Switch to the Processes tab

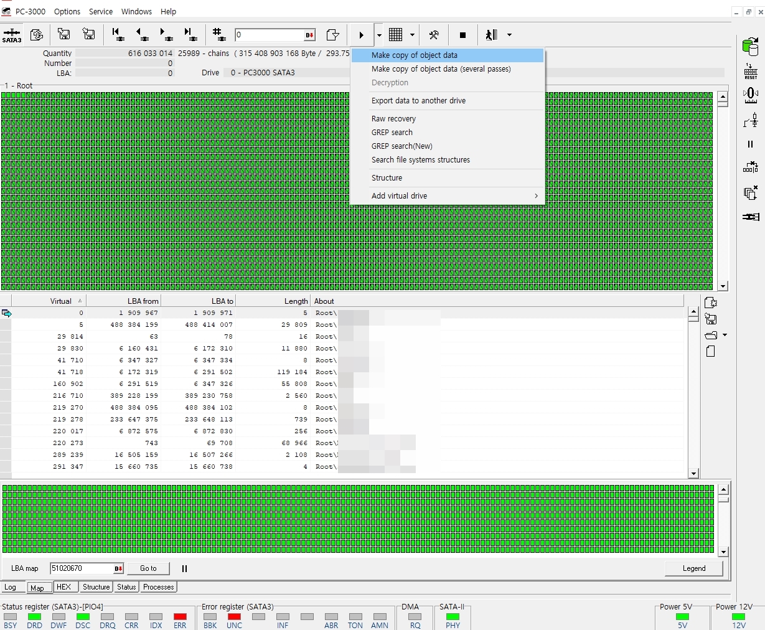[159, 587]
